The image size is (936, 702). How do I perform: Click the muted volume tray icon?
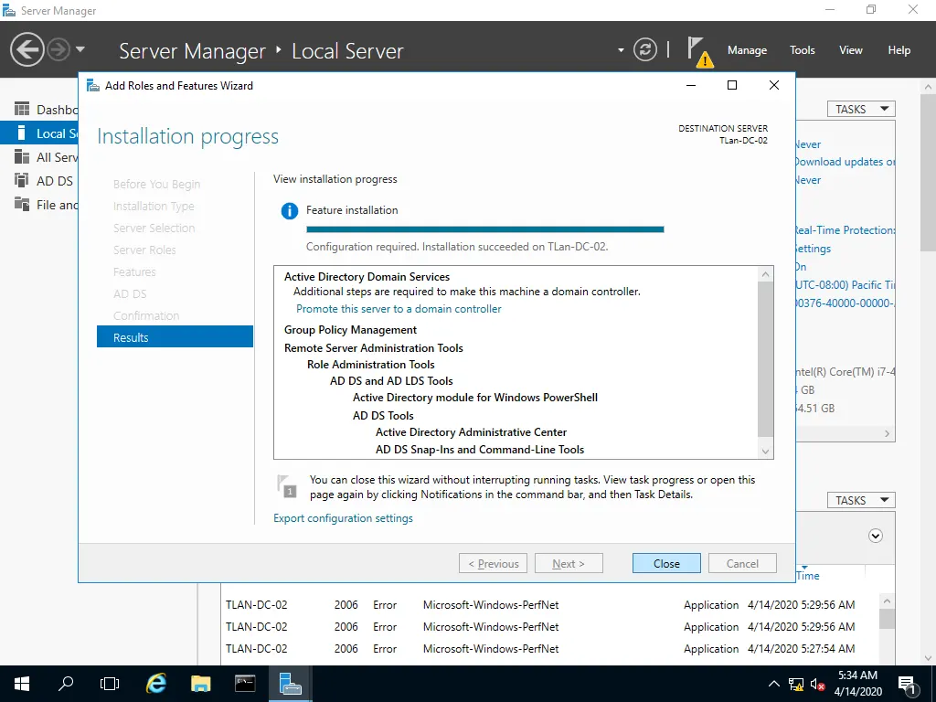click(818, 684)
